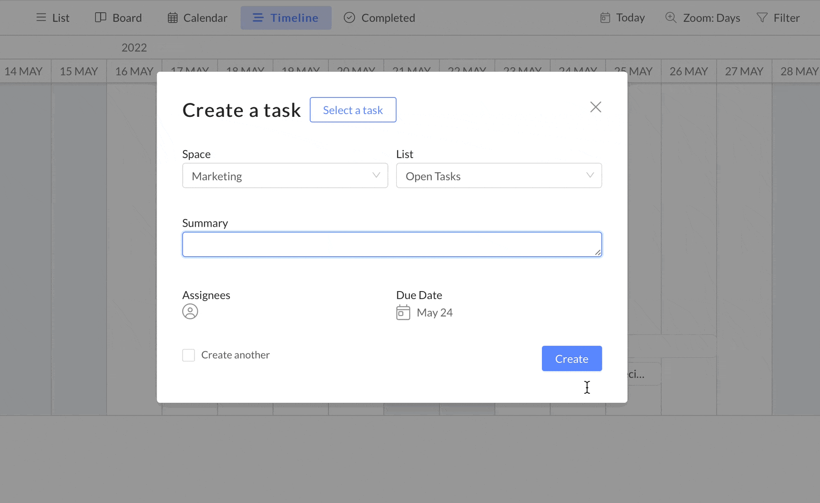Focus the Summary text field
Viewport: 820px width, 503px height.
(x=392, y=245)
